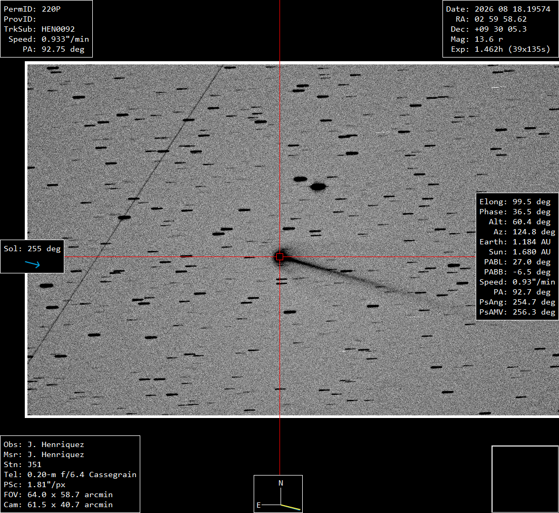Image resolution: width=559 pixels, height=513 pixels.
Task: Select the PermID 220P label
Action: 32,9
